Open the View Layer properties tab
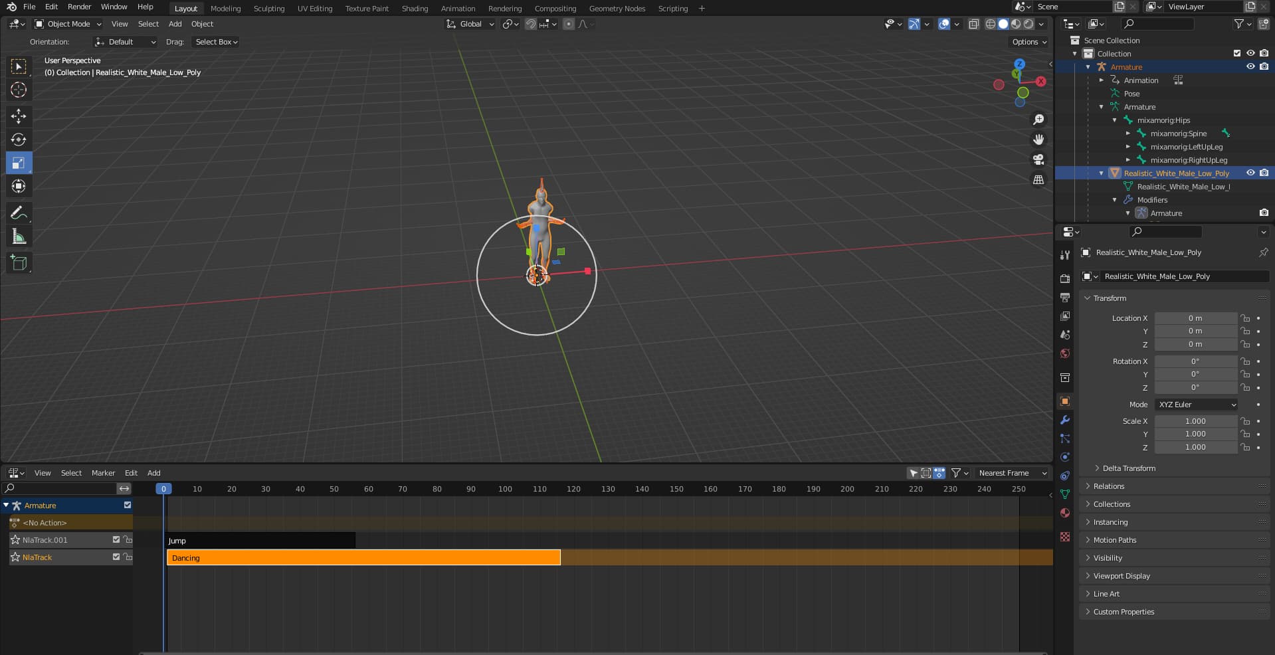 (1065, 316)
